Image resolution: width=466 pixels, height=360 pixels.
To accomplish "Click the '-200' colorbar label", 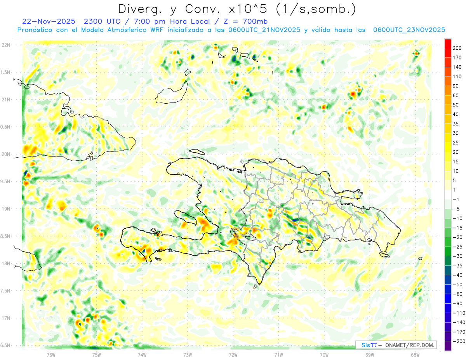I will click(459, 342).
